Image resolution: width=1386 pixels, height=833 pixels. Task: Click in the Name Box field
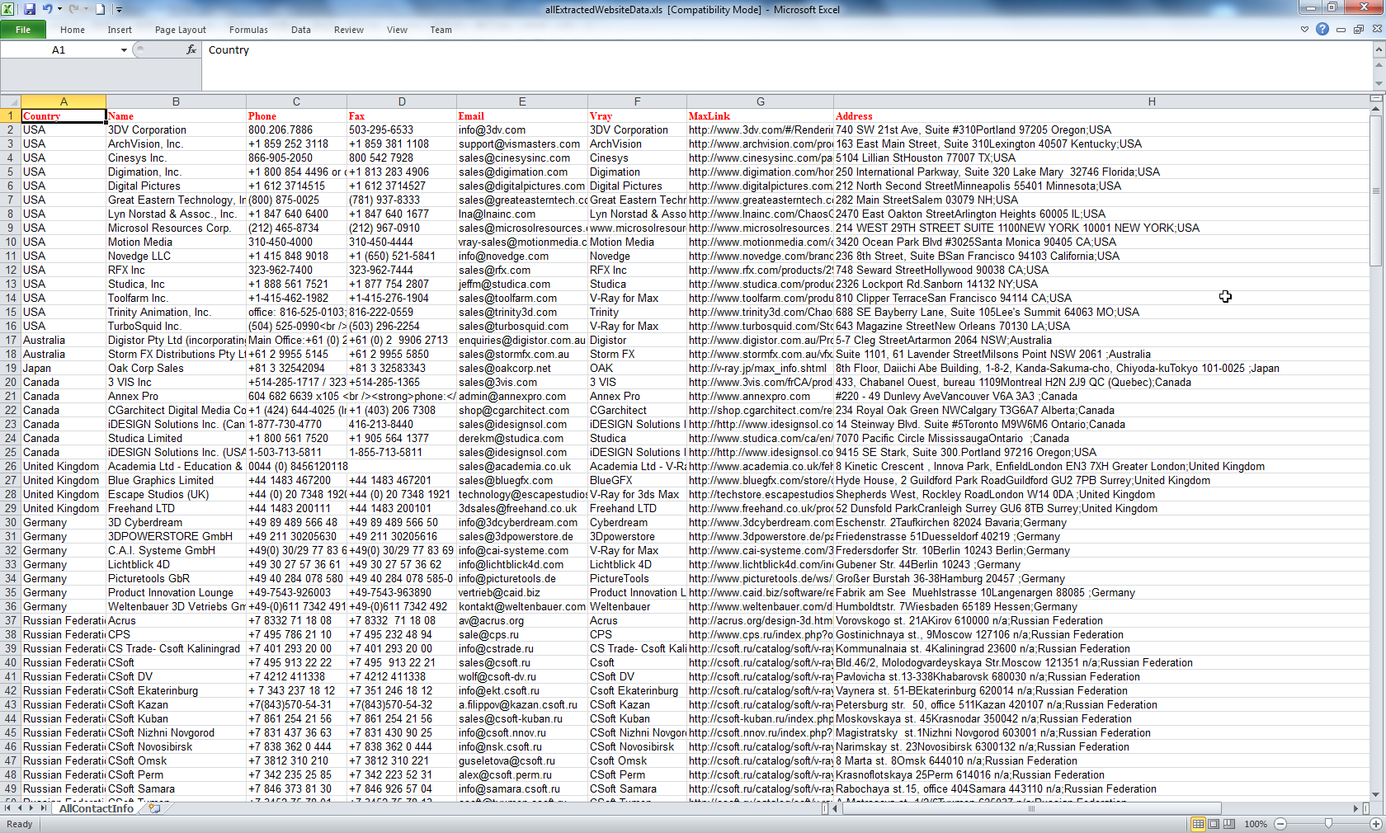tap(59, 49)
